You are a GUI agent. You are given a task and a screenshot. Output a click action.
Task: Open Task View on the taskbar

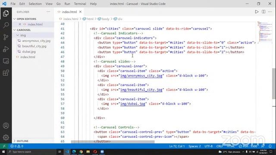pos(60,152)
